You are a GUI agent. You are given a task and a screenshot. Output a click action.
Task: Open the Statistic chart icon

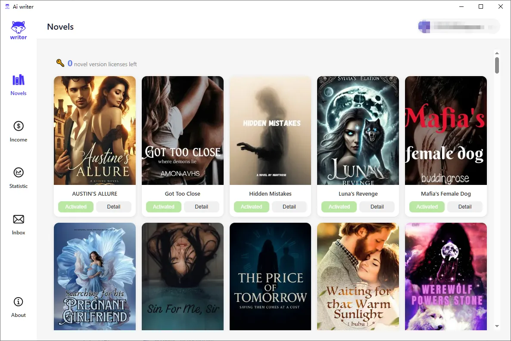pyautogui.click(x=19, y=172)
